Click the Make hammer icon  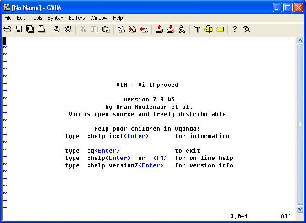point(197,29)
